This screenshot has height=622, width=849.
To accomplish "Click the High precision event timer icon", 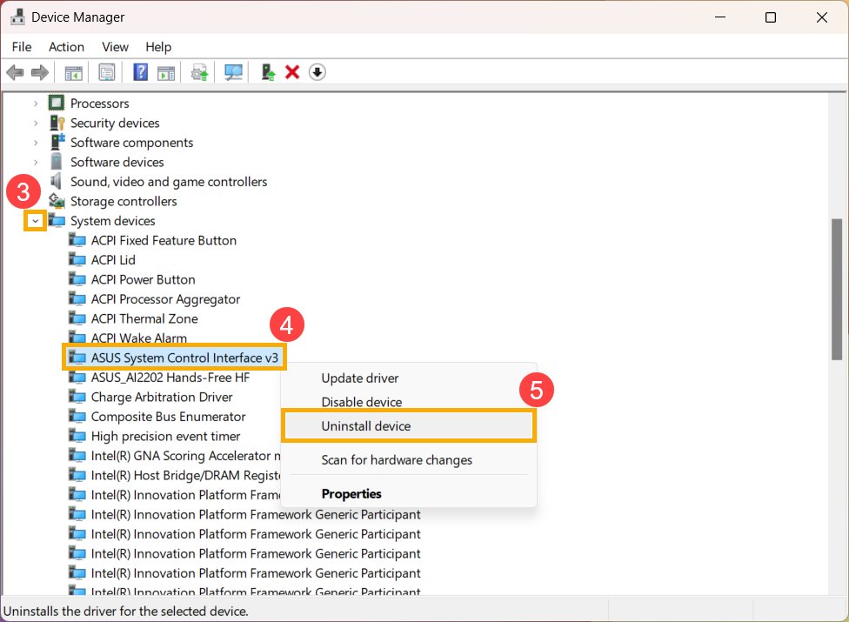I will tap(77, 435).
